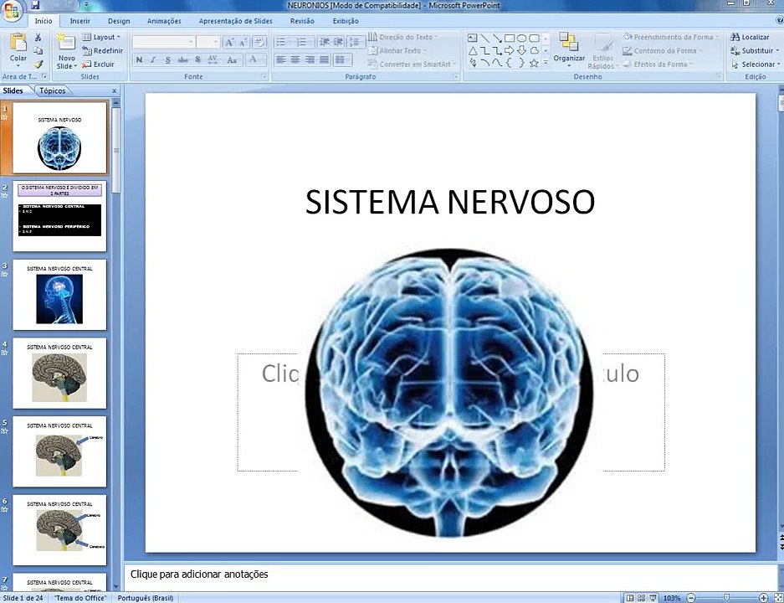This screenshot has width=784, height=603.
Task: Open the Exibição ribbon tab
Action: coord(346,21)
